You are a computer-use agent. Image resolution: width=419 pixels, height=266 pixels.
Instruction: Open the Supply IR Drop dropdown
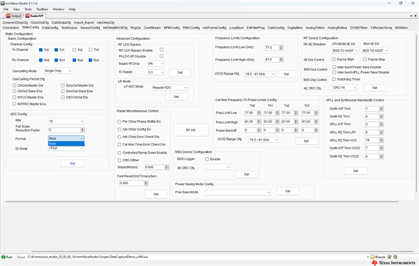tap(156, 63)
